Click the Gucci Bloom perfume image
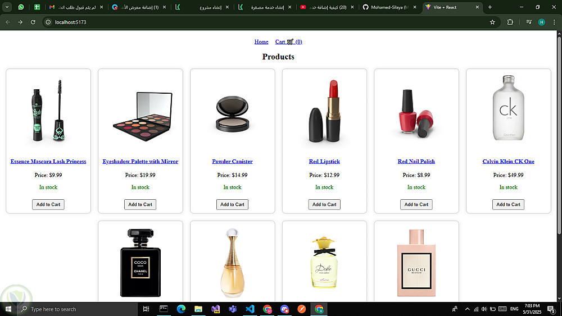 416,263
